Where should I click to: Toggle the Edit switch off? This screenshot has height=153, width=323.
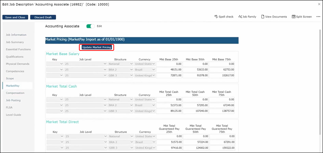coord(90,26)
